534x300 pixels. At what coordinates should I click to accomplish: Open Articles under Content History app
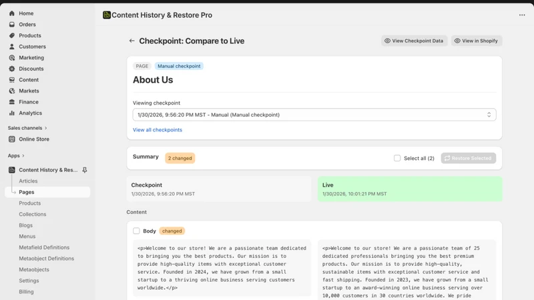(28, 181)
